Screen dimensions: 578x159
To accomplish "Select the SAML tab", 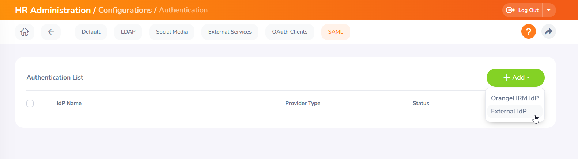I will 335,32.
